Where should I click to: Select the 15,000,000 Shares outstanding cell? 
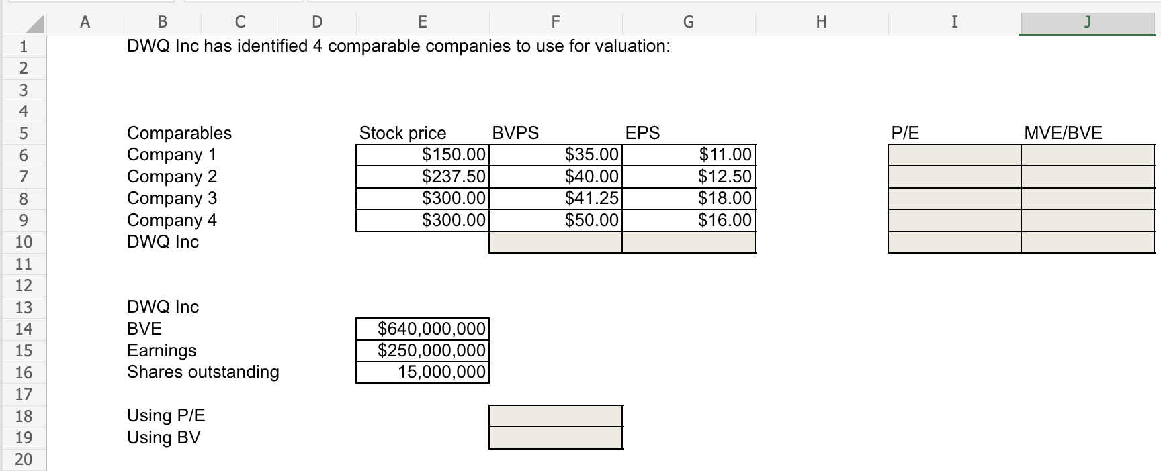422,372
